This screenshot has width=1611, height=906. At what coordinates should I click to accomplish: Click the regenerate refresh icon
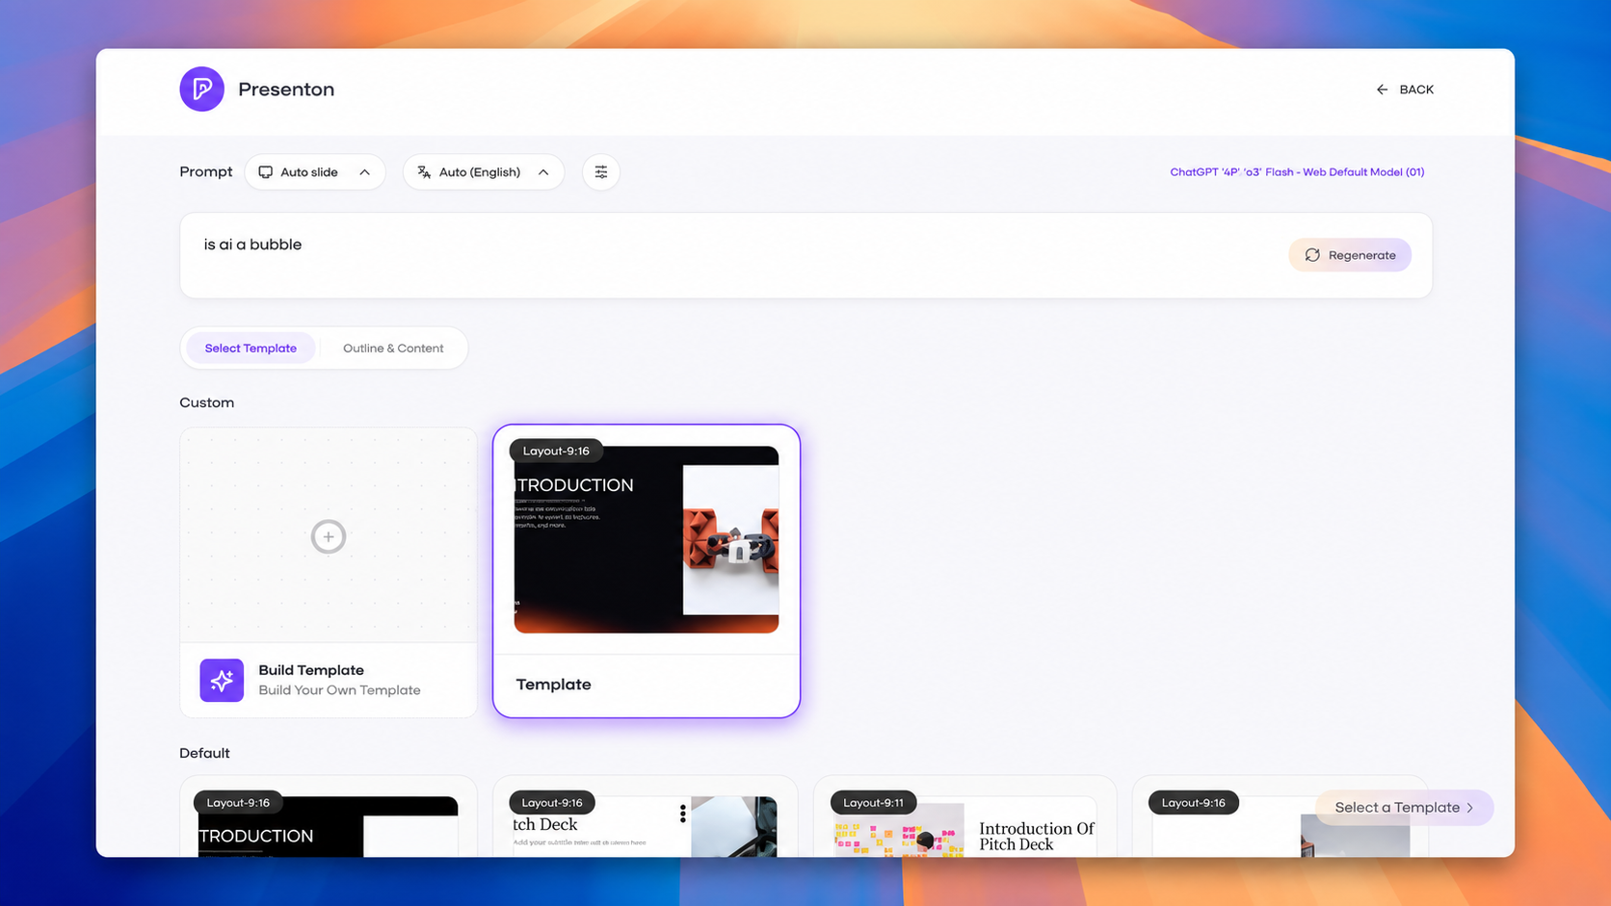point(1312,255)
